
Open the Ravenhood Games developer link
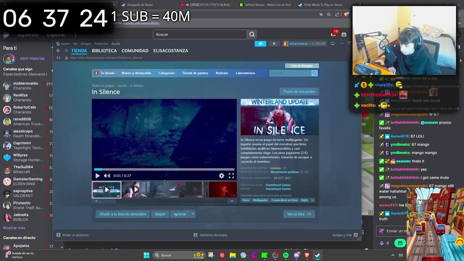278,185
